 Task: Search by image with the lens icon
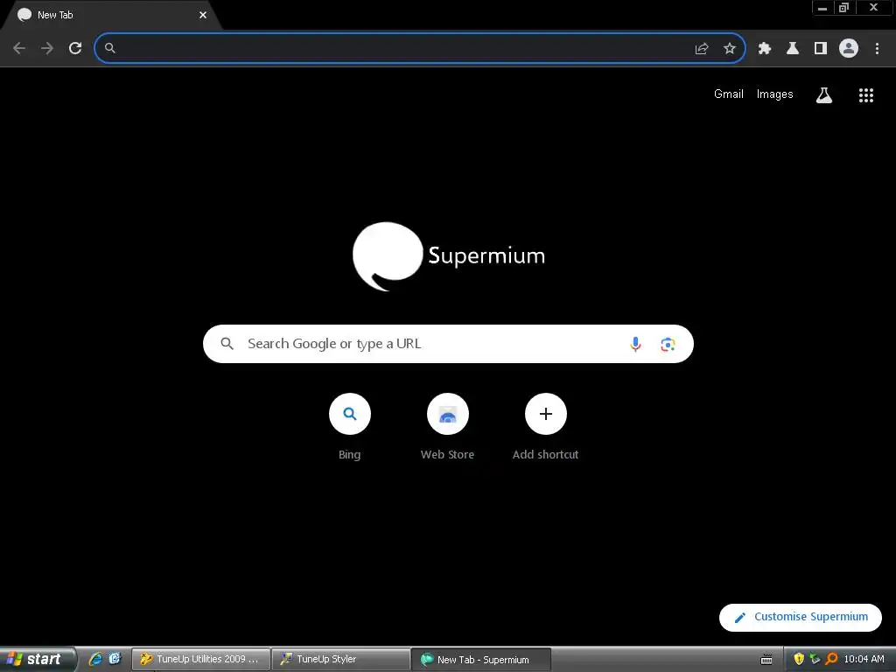[x=668, y=344]
